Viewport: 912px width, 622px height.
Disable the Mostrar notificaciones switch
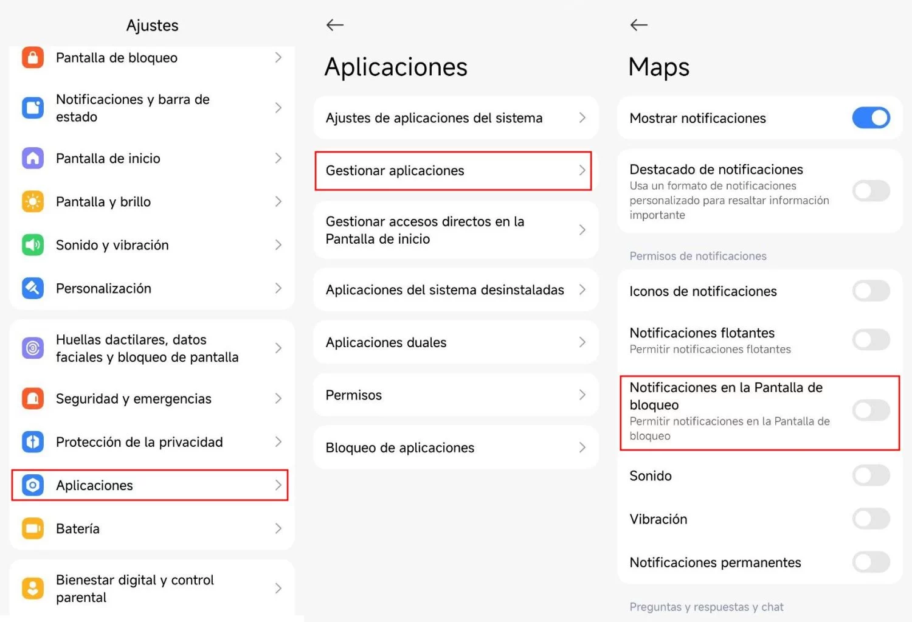coord(871,118)
